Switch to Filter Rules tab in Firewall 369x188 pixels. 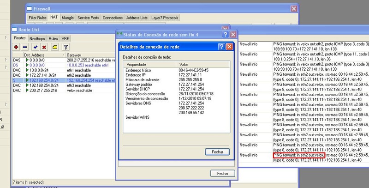tap(38, 18)
